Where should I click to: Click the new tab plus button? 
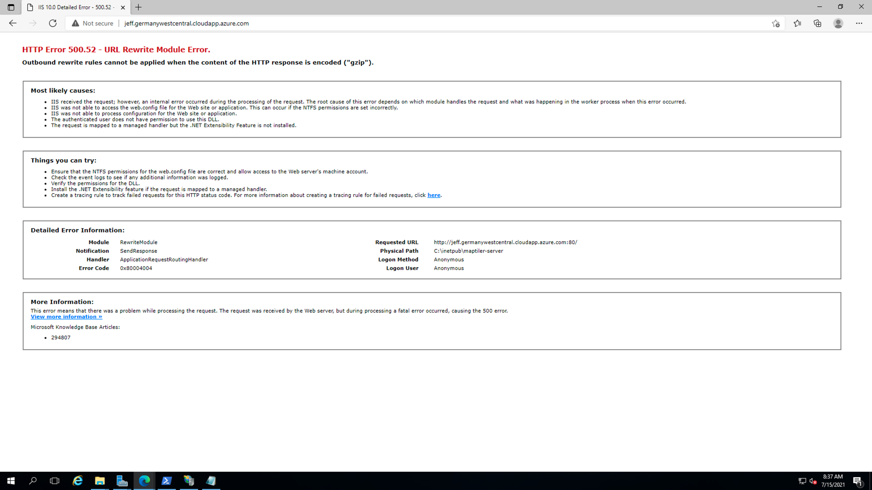[139, 7]
